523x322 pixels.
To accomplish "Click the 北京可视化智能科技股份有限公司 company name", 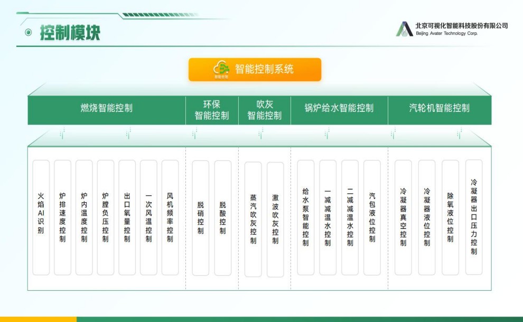I will pos(461,25).
